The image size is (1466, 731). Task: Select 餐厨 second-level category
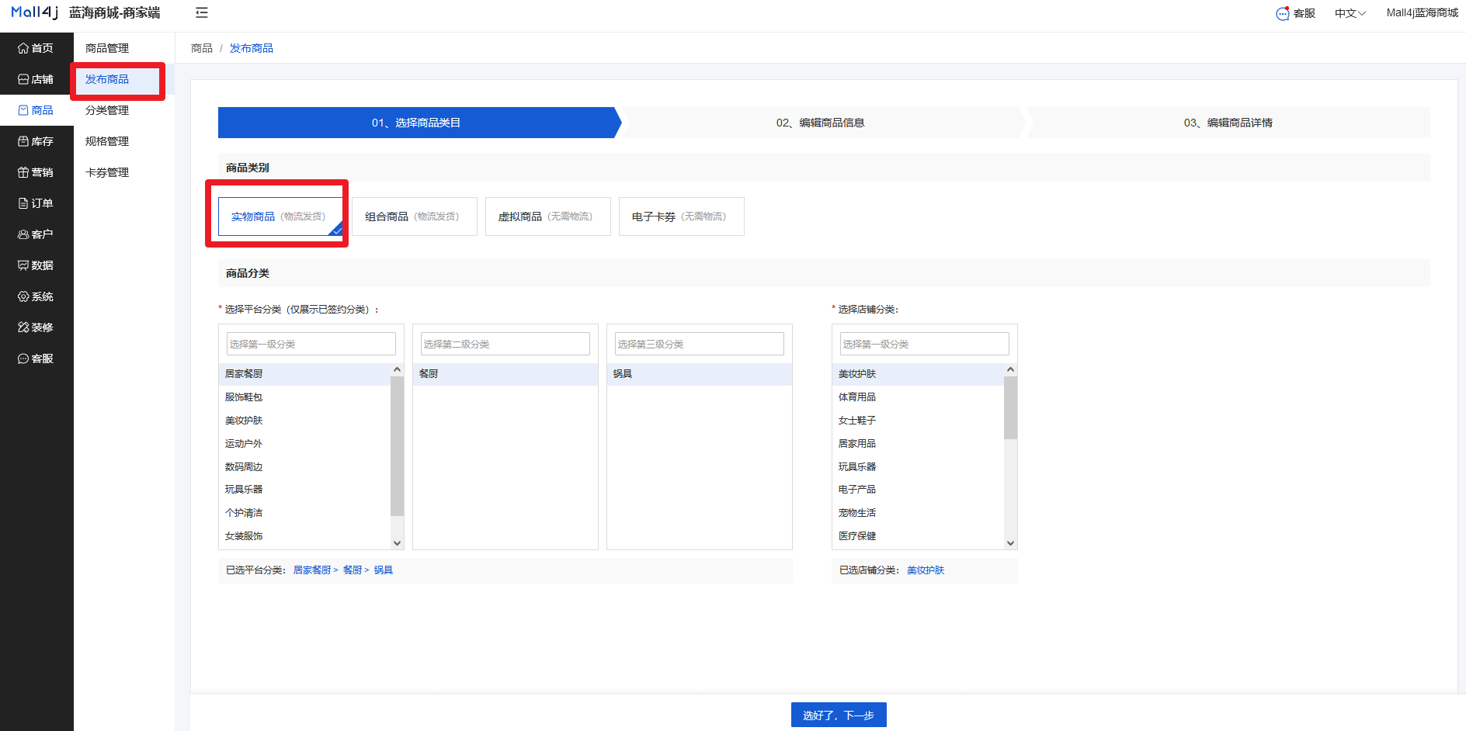tap(505, 374)
